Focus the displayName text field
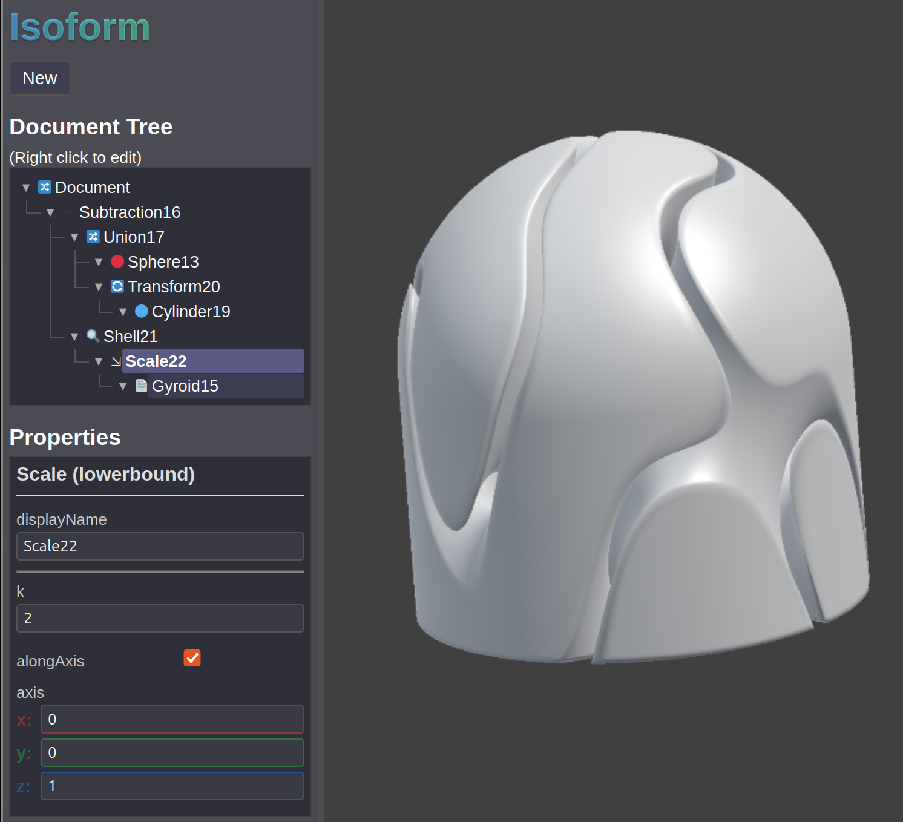Viewport: 903px width, 822px height. tap(160, 546)
